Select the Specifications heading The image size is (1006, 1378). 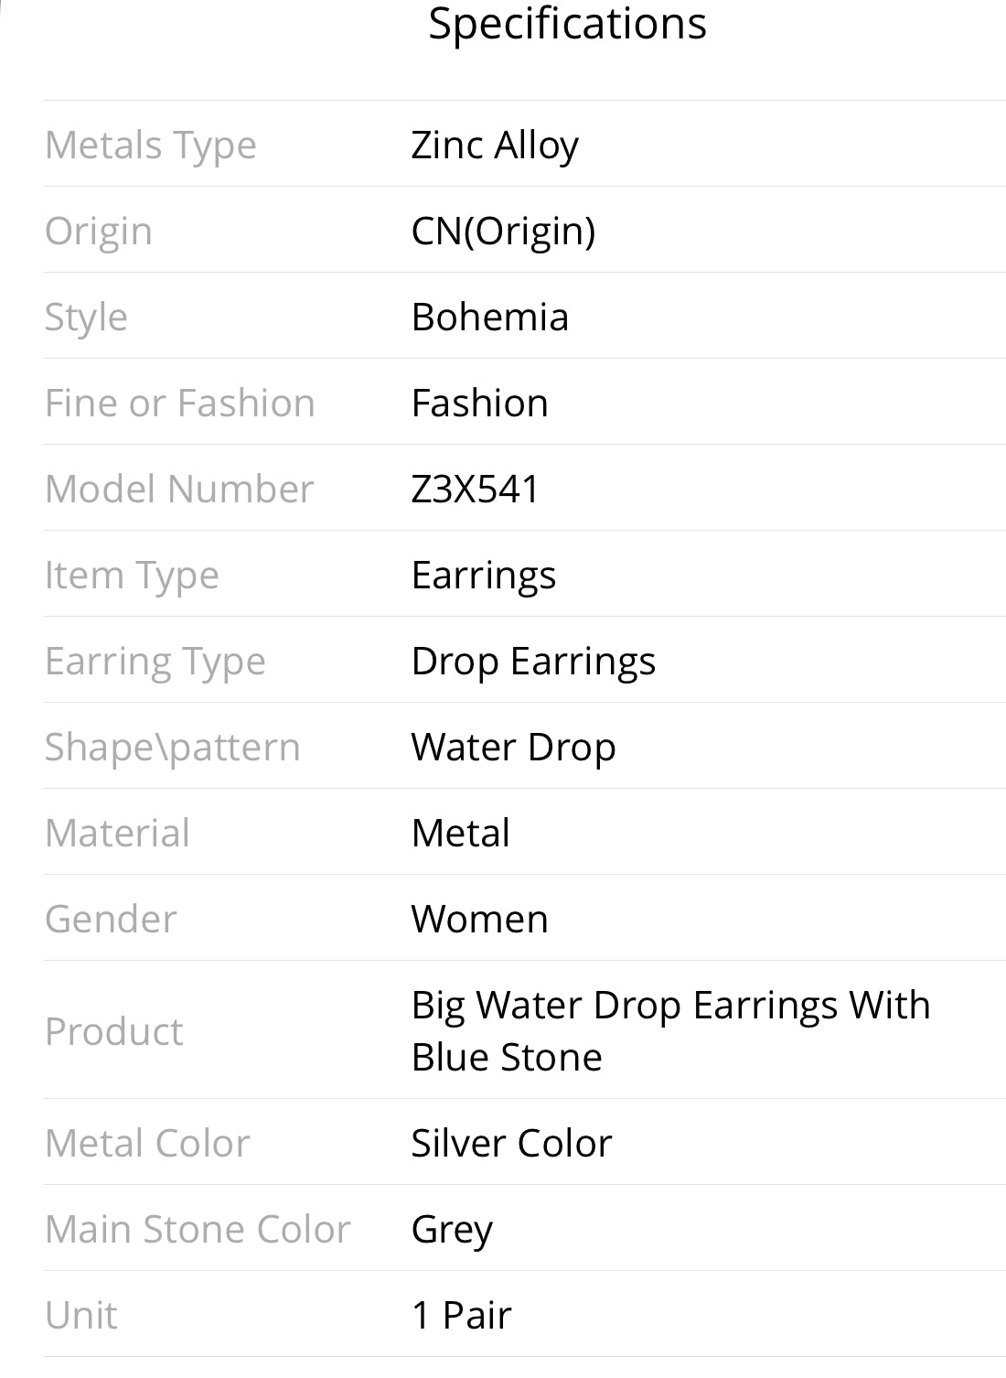pyautogui.click(x=567, y=25)
